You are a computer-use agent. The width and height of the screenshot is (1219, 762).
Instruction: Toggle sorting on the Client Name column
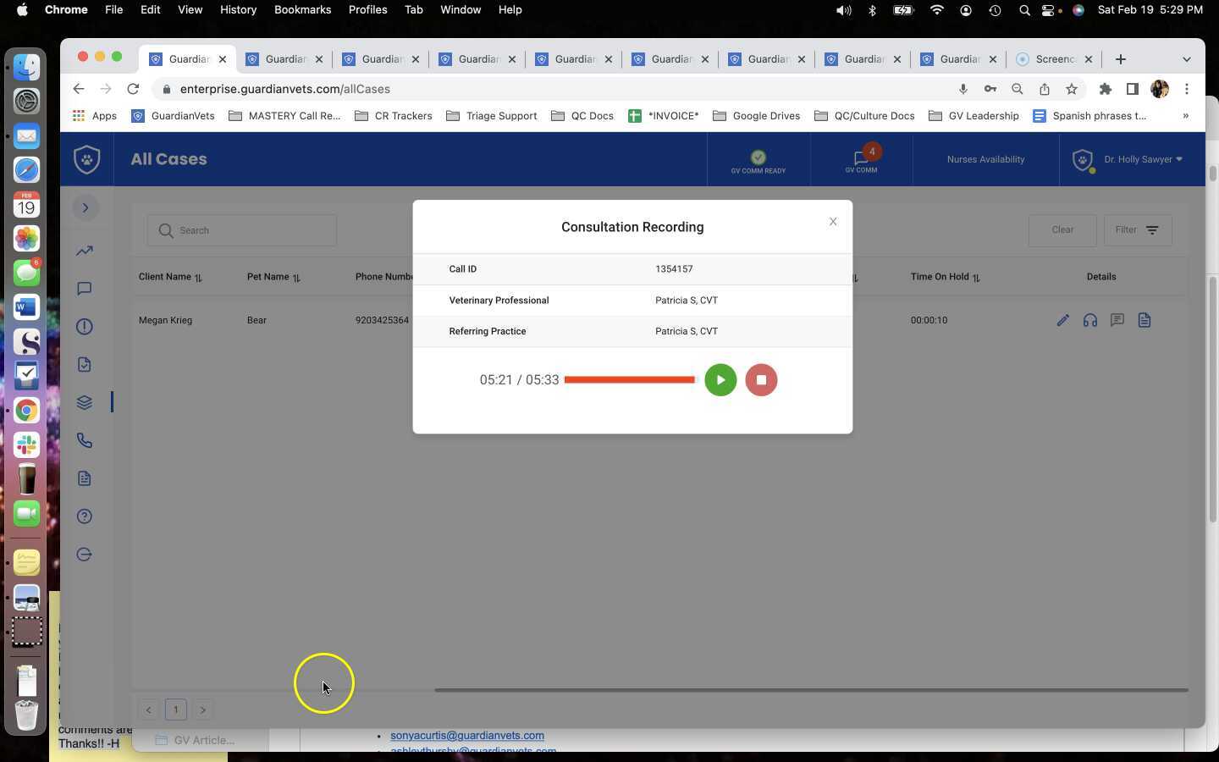click(x=197, y=277)
